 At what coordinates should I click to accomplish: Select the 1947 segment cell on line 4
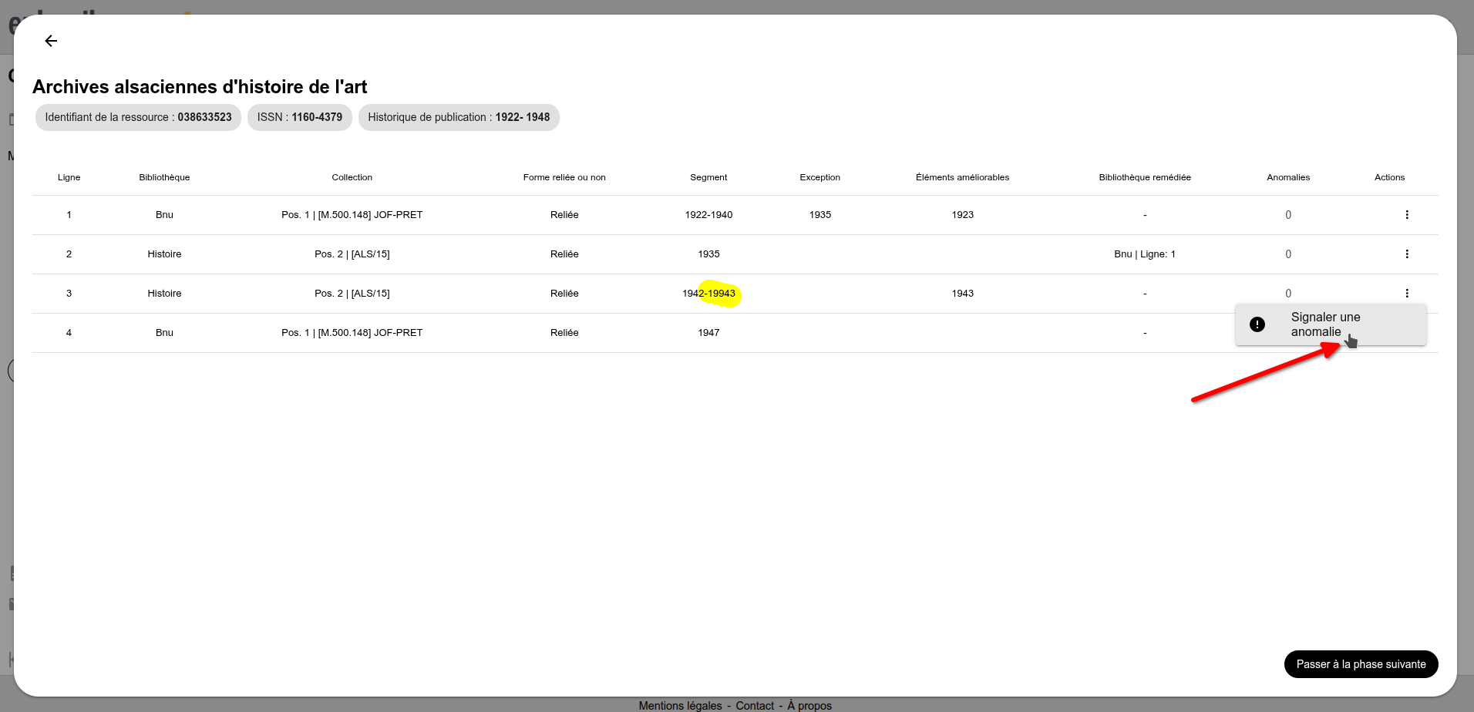point(708,333)
